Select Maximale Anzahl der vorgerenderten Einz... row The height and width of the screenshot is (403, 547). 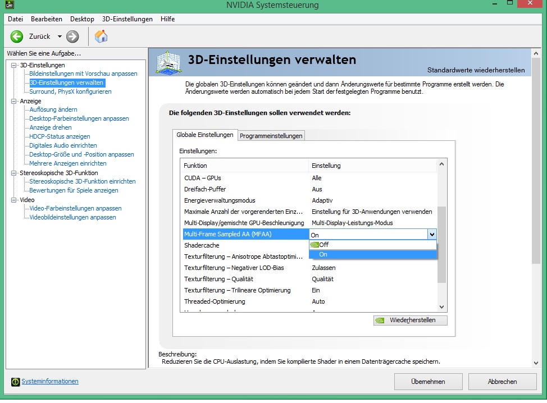pyautogui.click(x=310, y=212)
